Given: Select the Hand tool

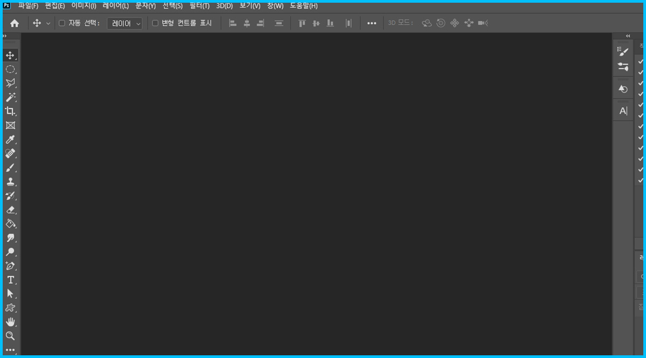Looking at the screenshot, I should point(10,322).
